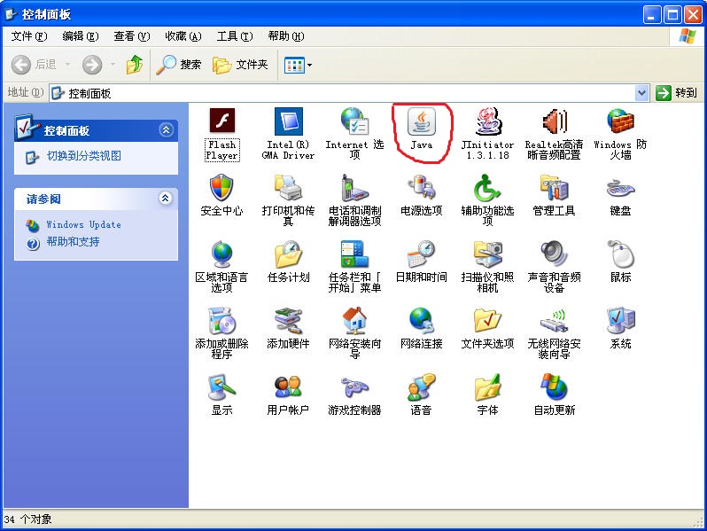Collapse the 请参阅 side panel section

pyautogui.click(x=166, y=198)
